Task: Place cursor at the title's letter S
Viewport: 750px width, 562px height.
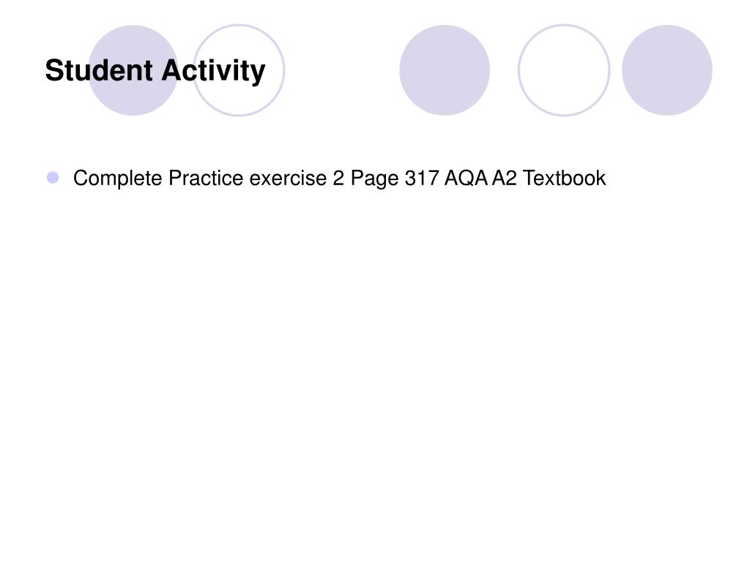Action: click(x=54, y=70)
